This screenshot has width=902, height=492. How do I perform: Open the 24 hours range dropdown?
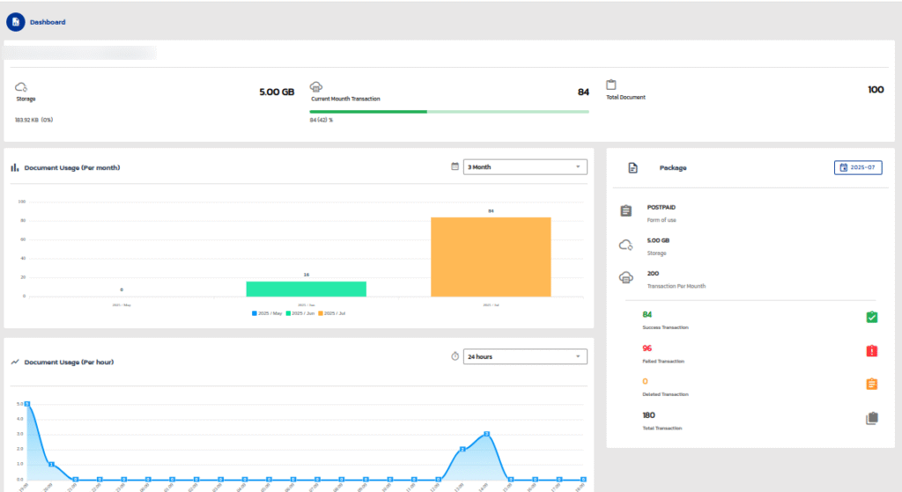[525, 356]
